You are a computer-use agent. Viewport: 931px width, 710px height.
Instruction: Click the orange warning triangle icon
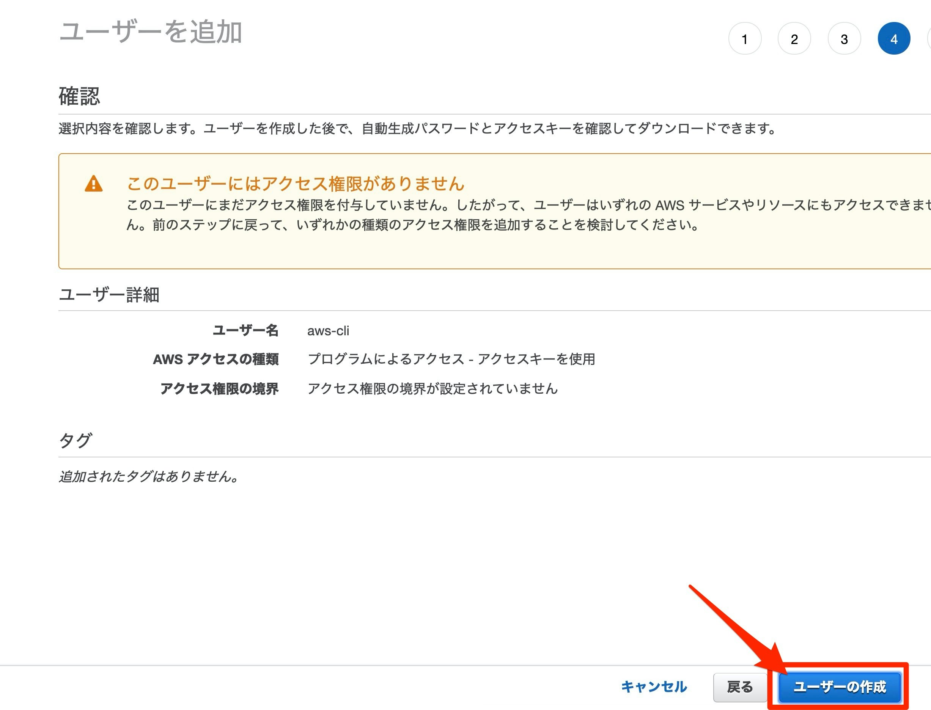tap(93, 184)
